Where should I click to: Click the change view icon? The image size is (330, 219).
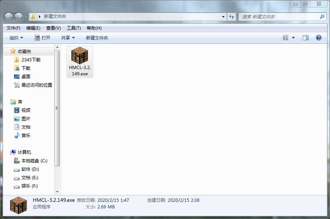[x=285, y=38]
